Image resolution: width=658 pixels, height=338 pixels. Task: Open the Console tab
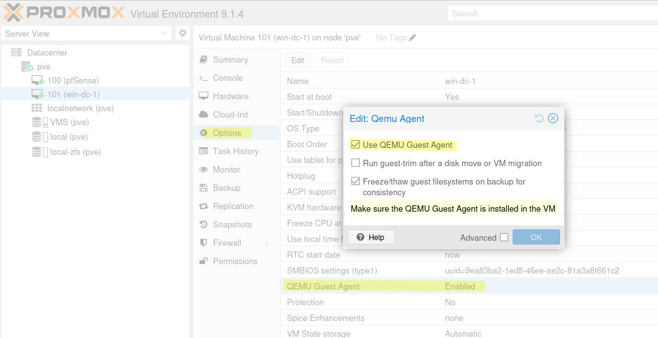click(x=236, y=78)
